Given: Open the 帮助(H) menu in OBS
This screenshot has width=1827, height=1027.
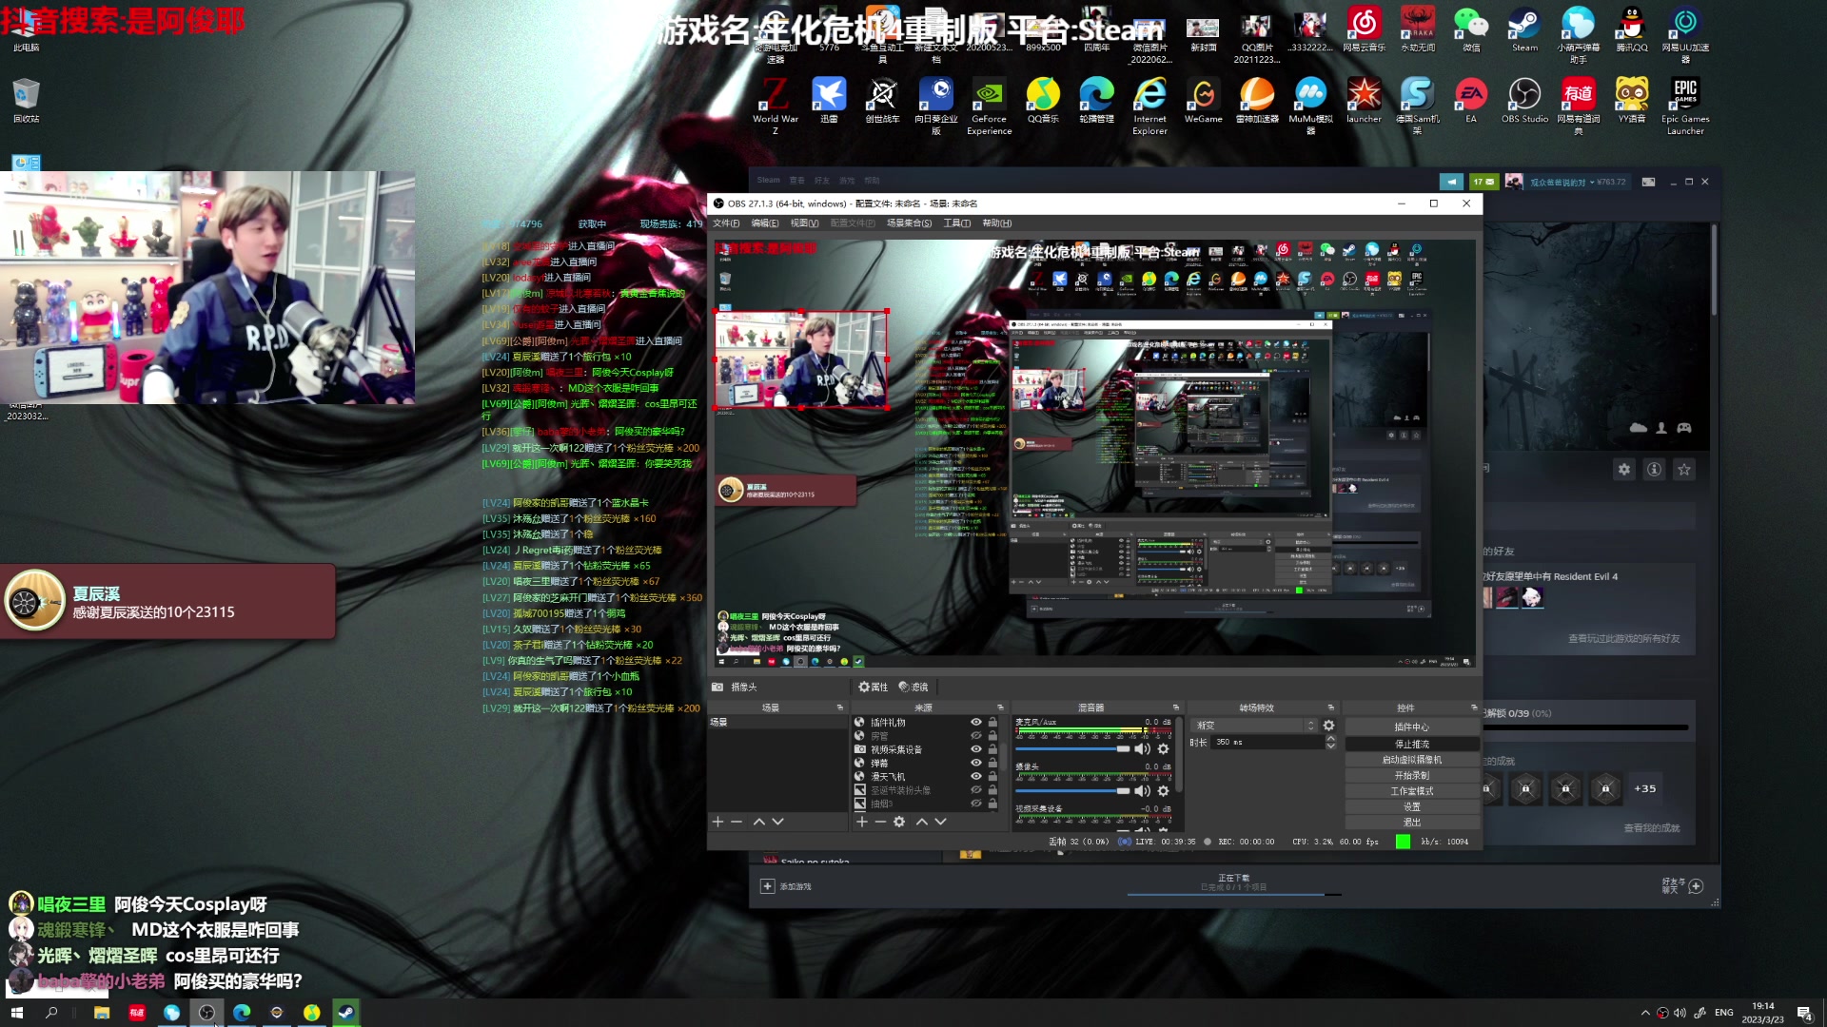Looking at the screenshot, I should [x=997, y=223].
